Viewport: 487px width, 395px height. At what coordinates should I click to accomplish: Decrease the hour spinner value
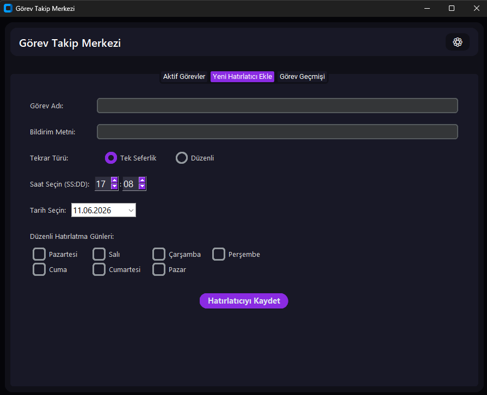coord(114,186)
